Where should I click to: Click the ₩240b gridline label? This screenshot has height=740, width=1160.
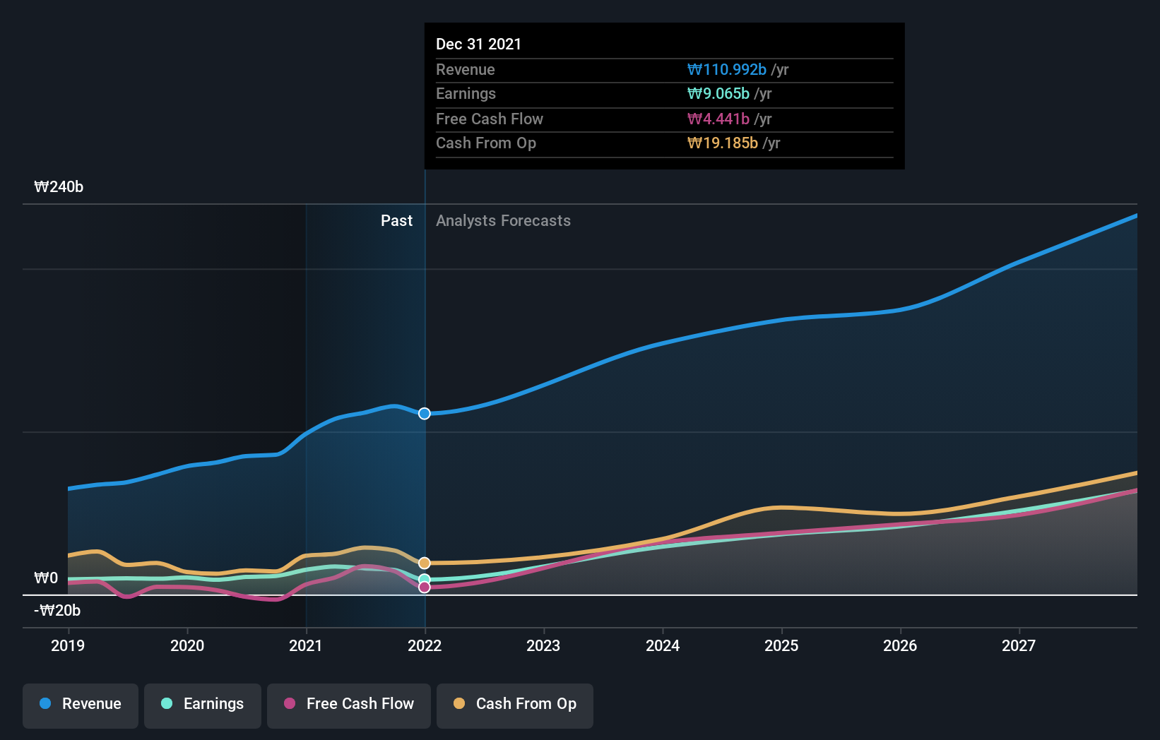tap(59, 188)
